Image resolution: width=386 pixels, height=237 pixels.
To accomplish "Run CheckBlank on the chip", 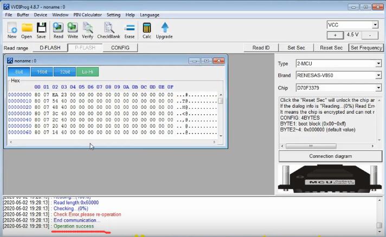I will 108,30.
